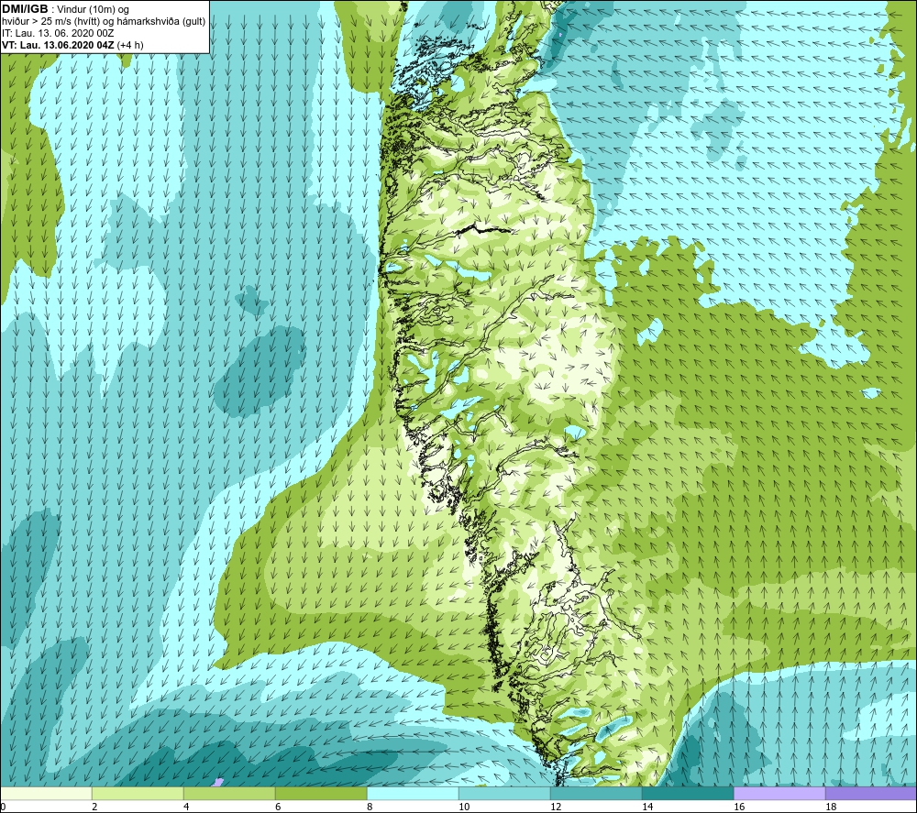Click the 6–8 m/s olive green legend swatch
Screen dimensions: 917x813
[x=321, y=793]
